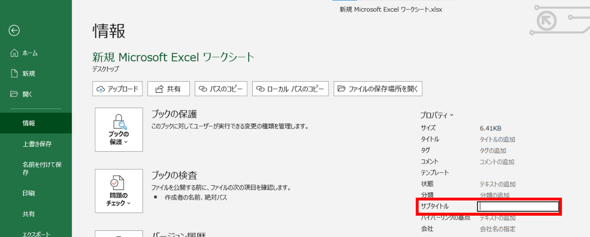Click the 作成者の名前、絶対パス text
Image resolution: width=590 pixels, height=237 pixels.
(x=196, y=197)
